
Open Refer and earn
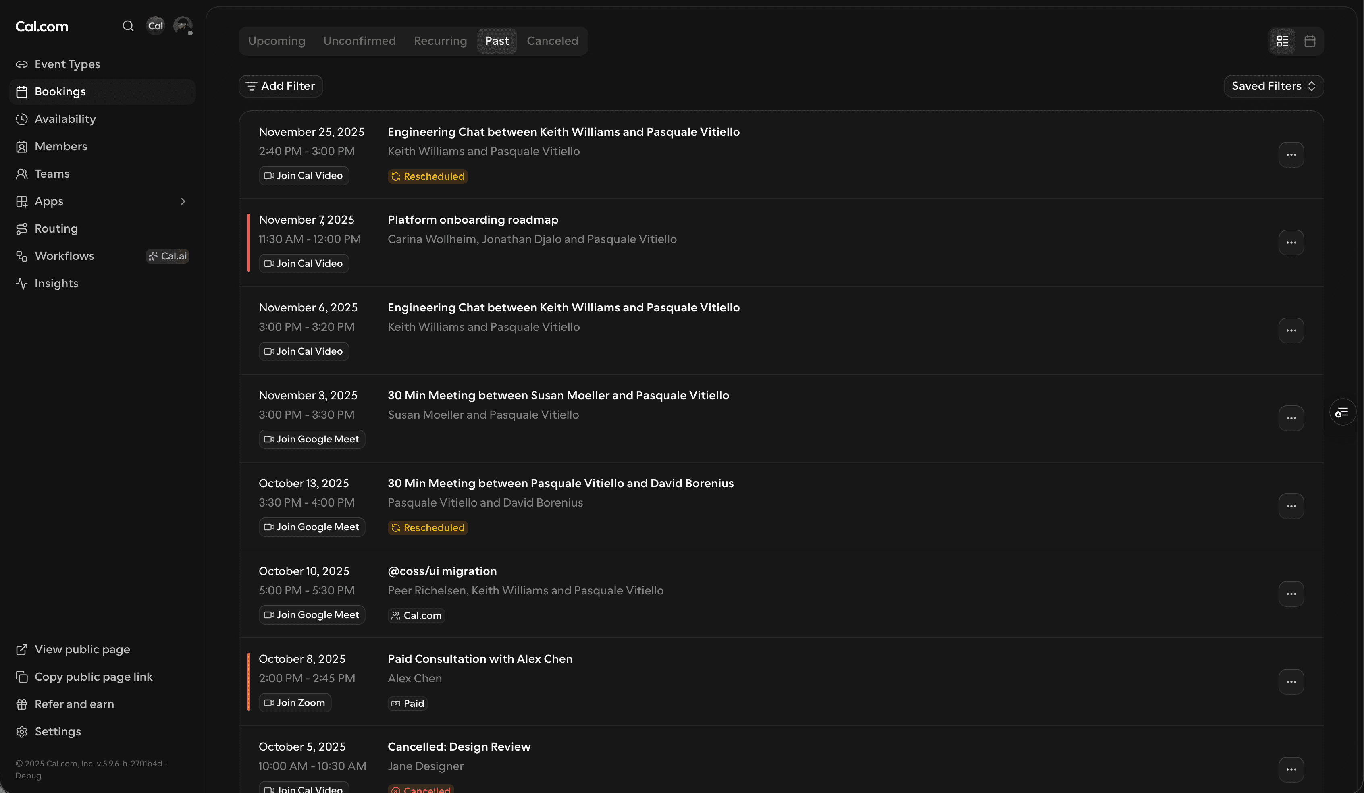(x=74, y=704)
